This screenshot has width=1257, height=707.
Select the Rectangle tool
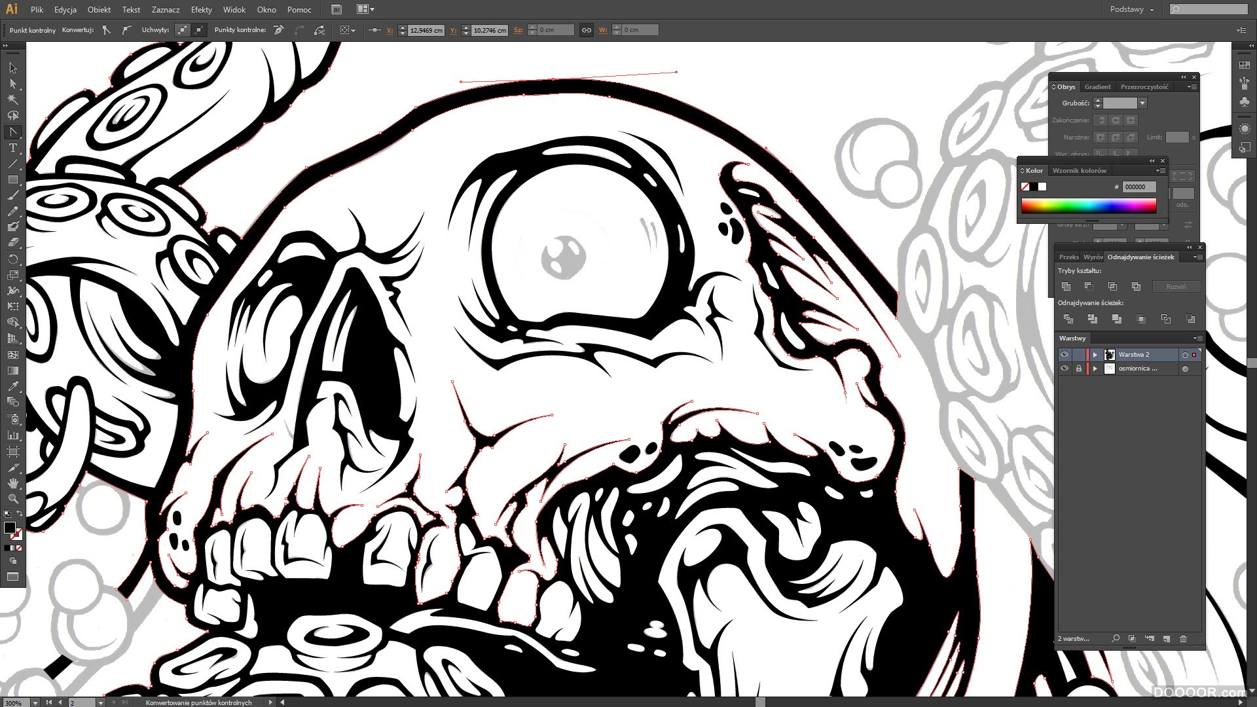click(12, 179)
